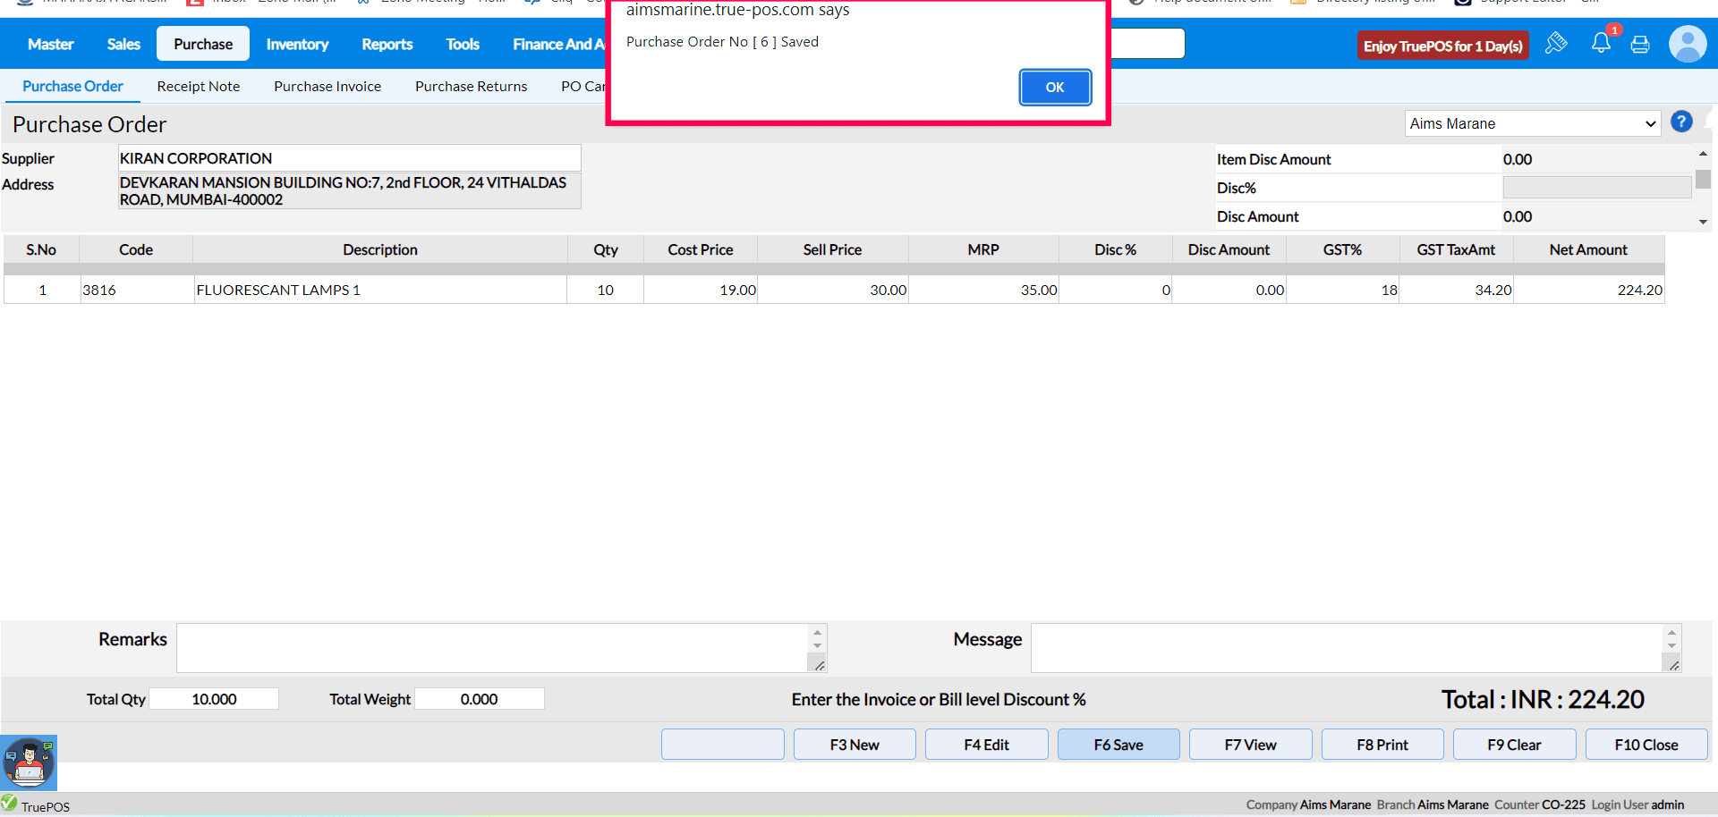Open the Tools menu

(x=463, y=44)
